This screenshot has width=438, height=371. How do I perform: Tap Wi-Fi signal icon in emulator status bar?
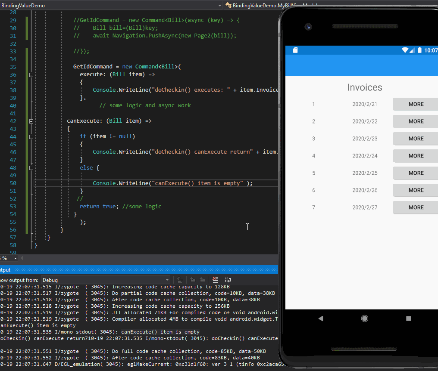point(405,50)
